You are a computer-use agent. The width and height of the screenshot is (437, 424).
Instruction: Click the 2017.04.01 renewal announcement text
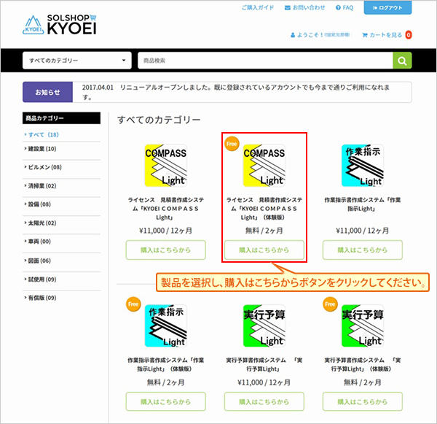236,92
